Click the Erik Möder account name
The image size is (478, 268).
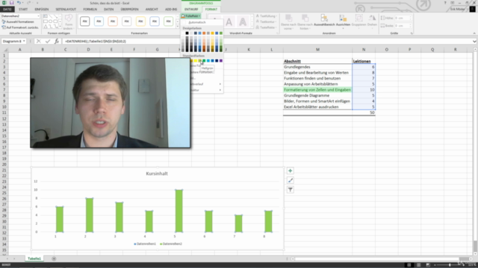[458, 10]
